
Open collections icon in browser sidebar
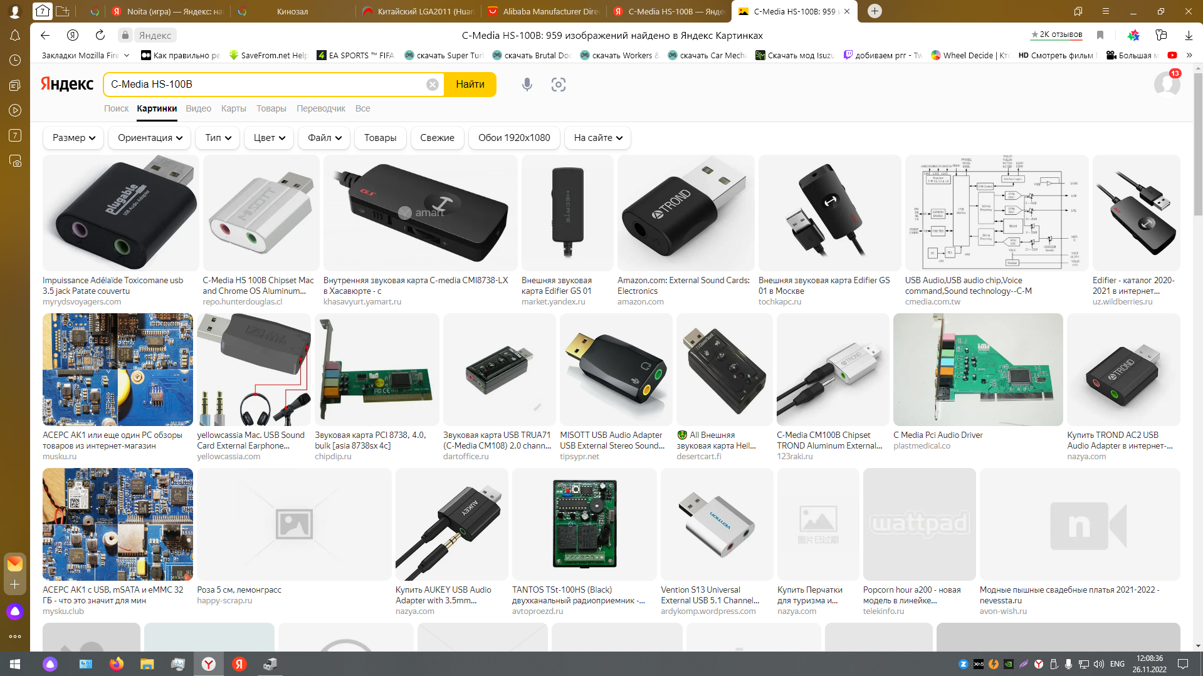15,85
